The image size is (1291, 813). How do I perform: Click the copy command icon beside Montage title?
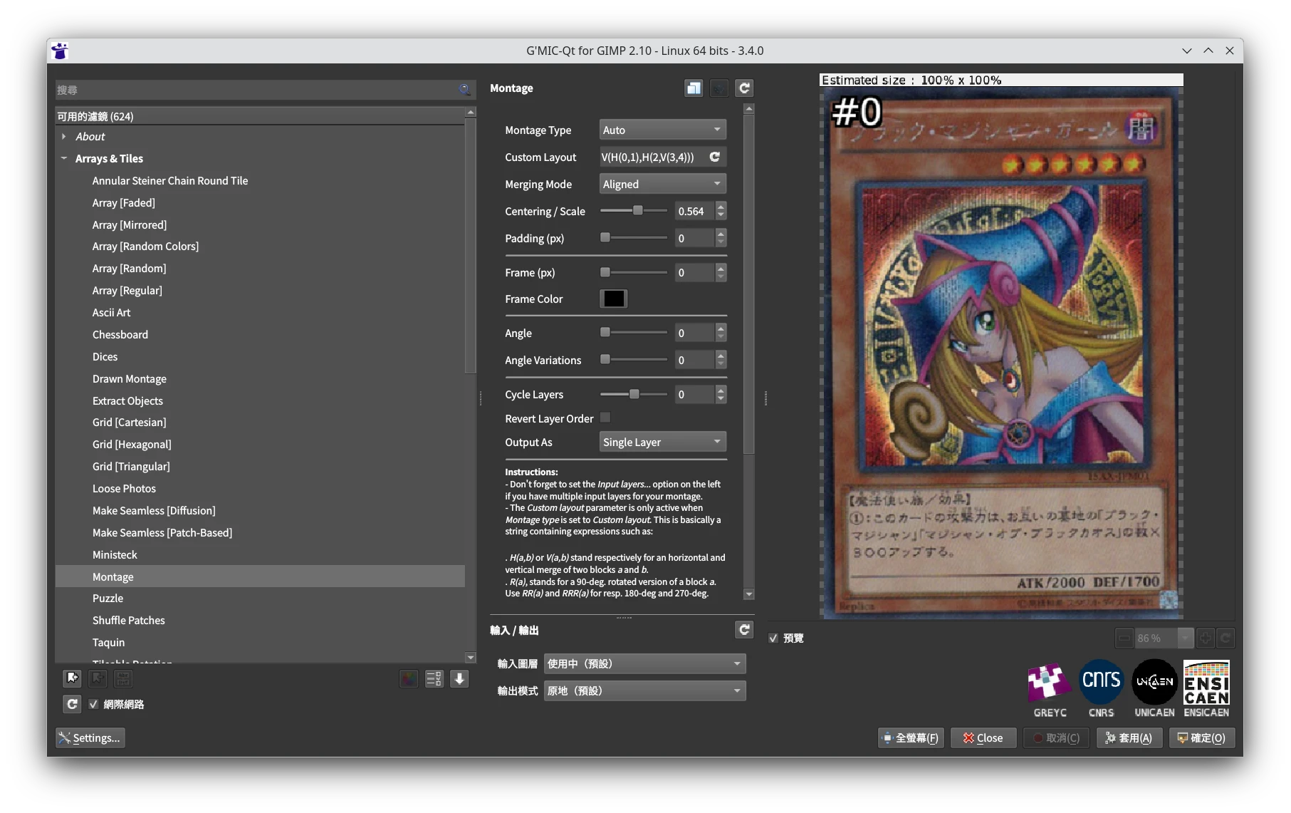pyautogui.click(x=693, y=88)
